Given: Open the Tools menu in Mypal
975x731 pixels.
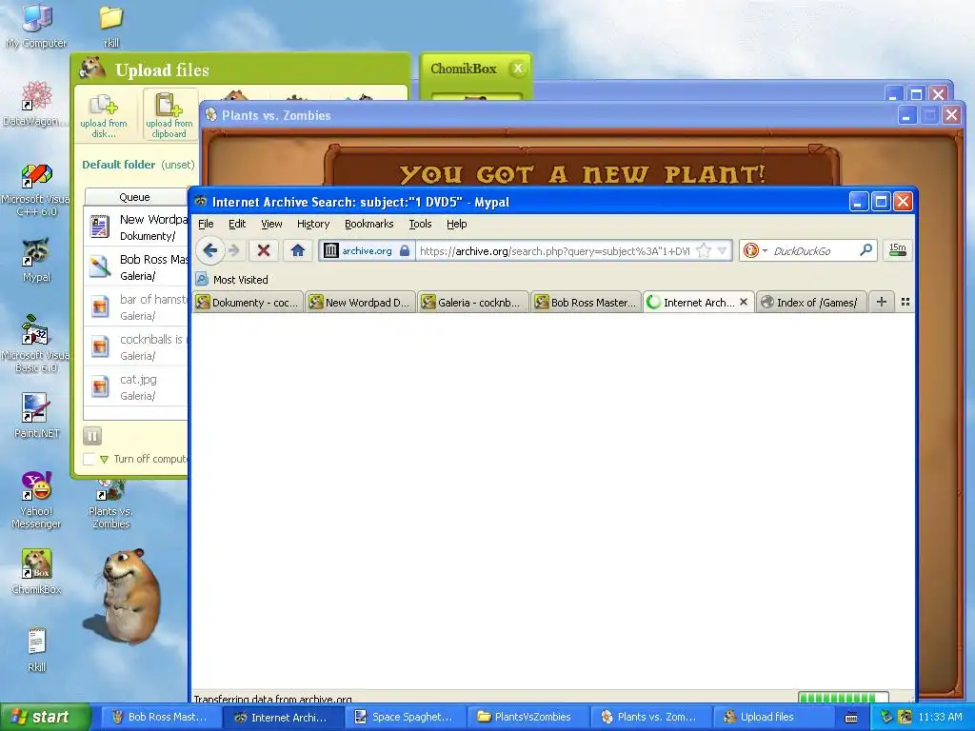Looking at the screenshot, I should [420, 224].
